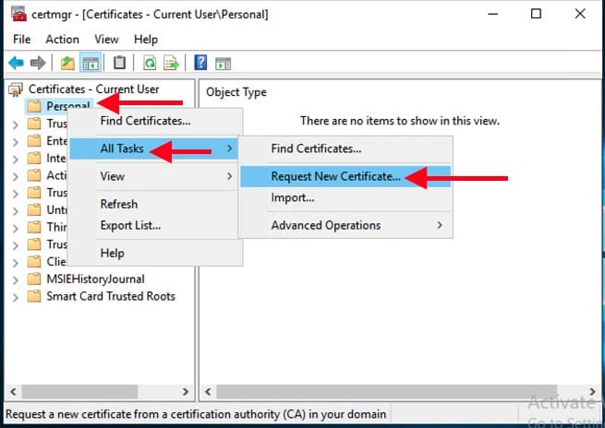This screenshot has width=605, height=428.
Task: Open the Action menu in menu bar
Action: click(x=62, y=40)
